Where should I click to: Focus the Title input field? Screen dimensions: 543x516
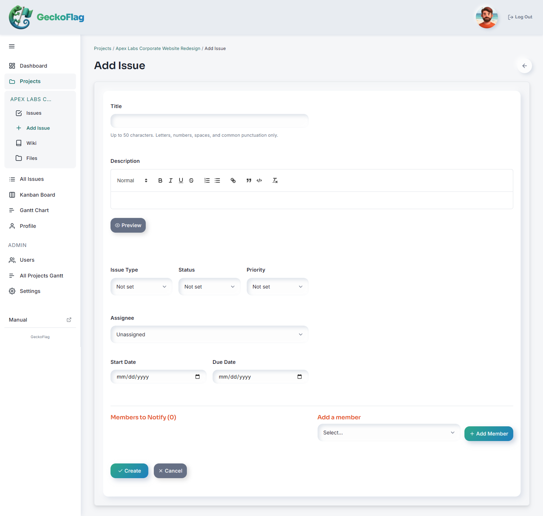pyautogui.click(x=209, y=121)
